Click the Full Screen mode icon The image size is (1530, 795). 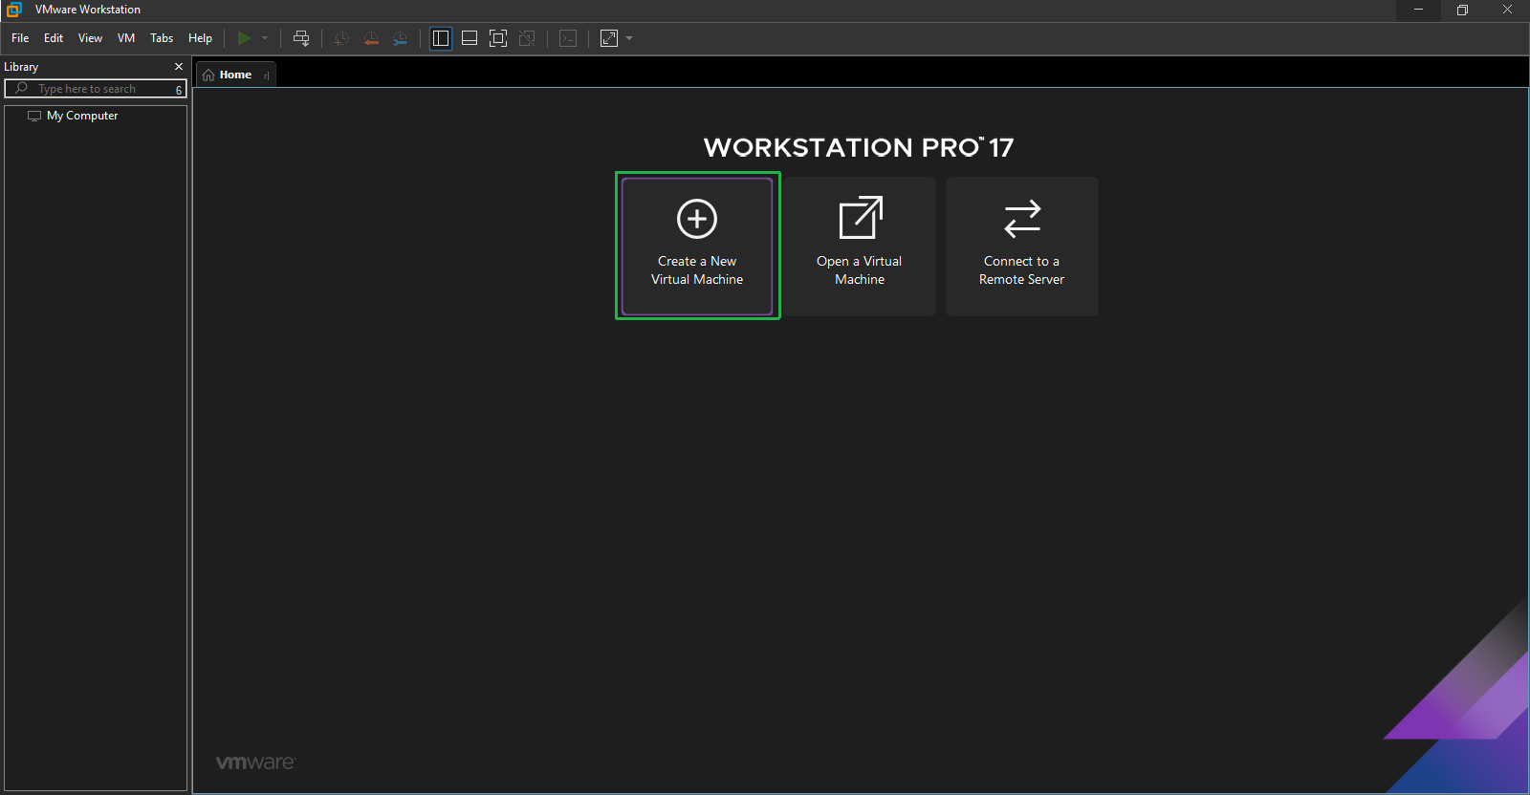pos(498,38)
